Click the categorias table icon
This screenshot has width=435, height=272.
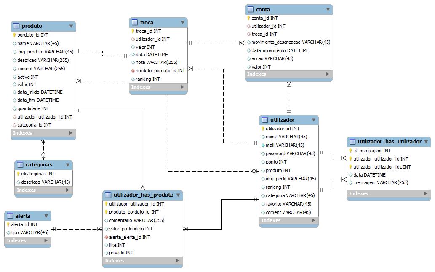(x=20, y=165)
